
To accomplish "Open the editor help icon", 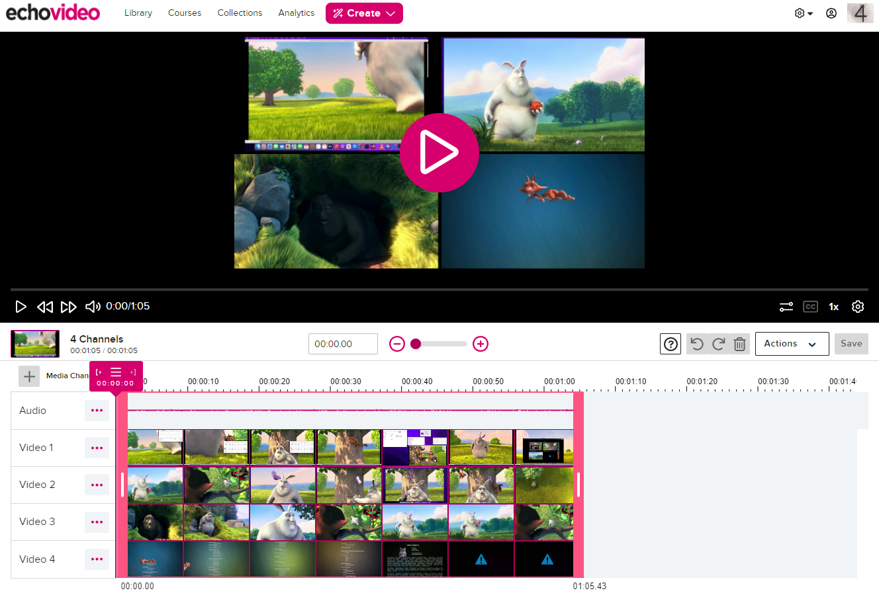I will click(671, 344).
